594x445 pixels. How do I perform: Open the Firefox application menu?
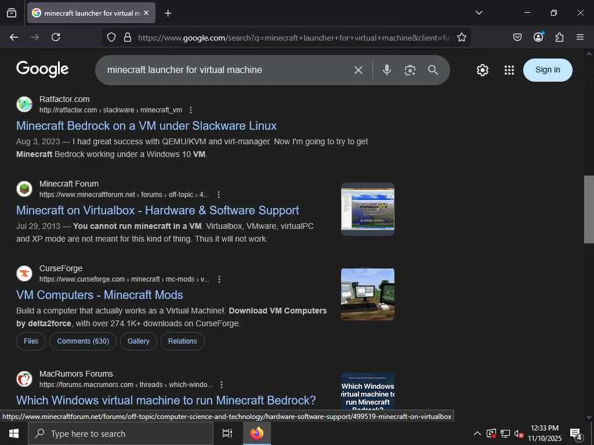(x=579, y=37)
